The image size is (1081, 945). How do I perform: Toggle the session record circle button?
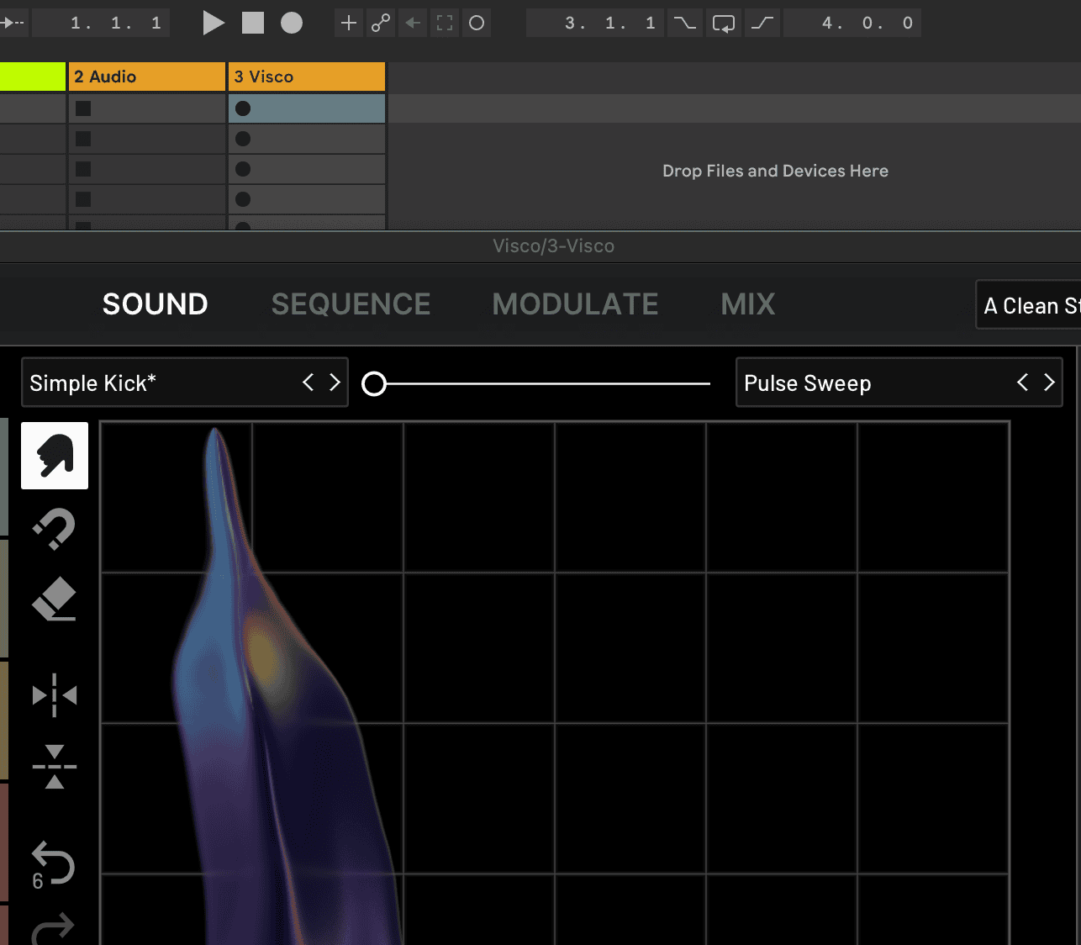tap(477, 23)
